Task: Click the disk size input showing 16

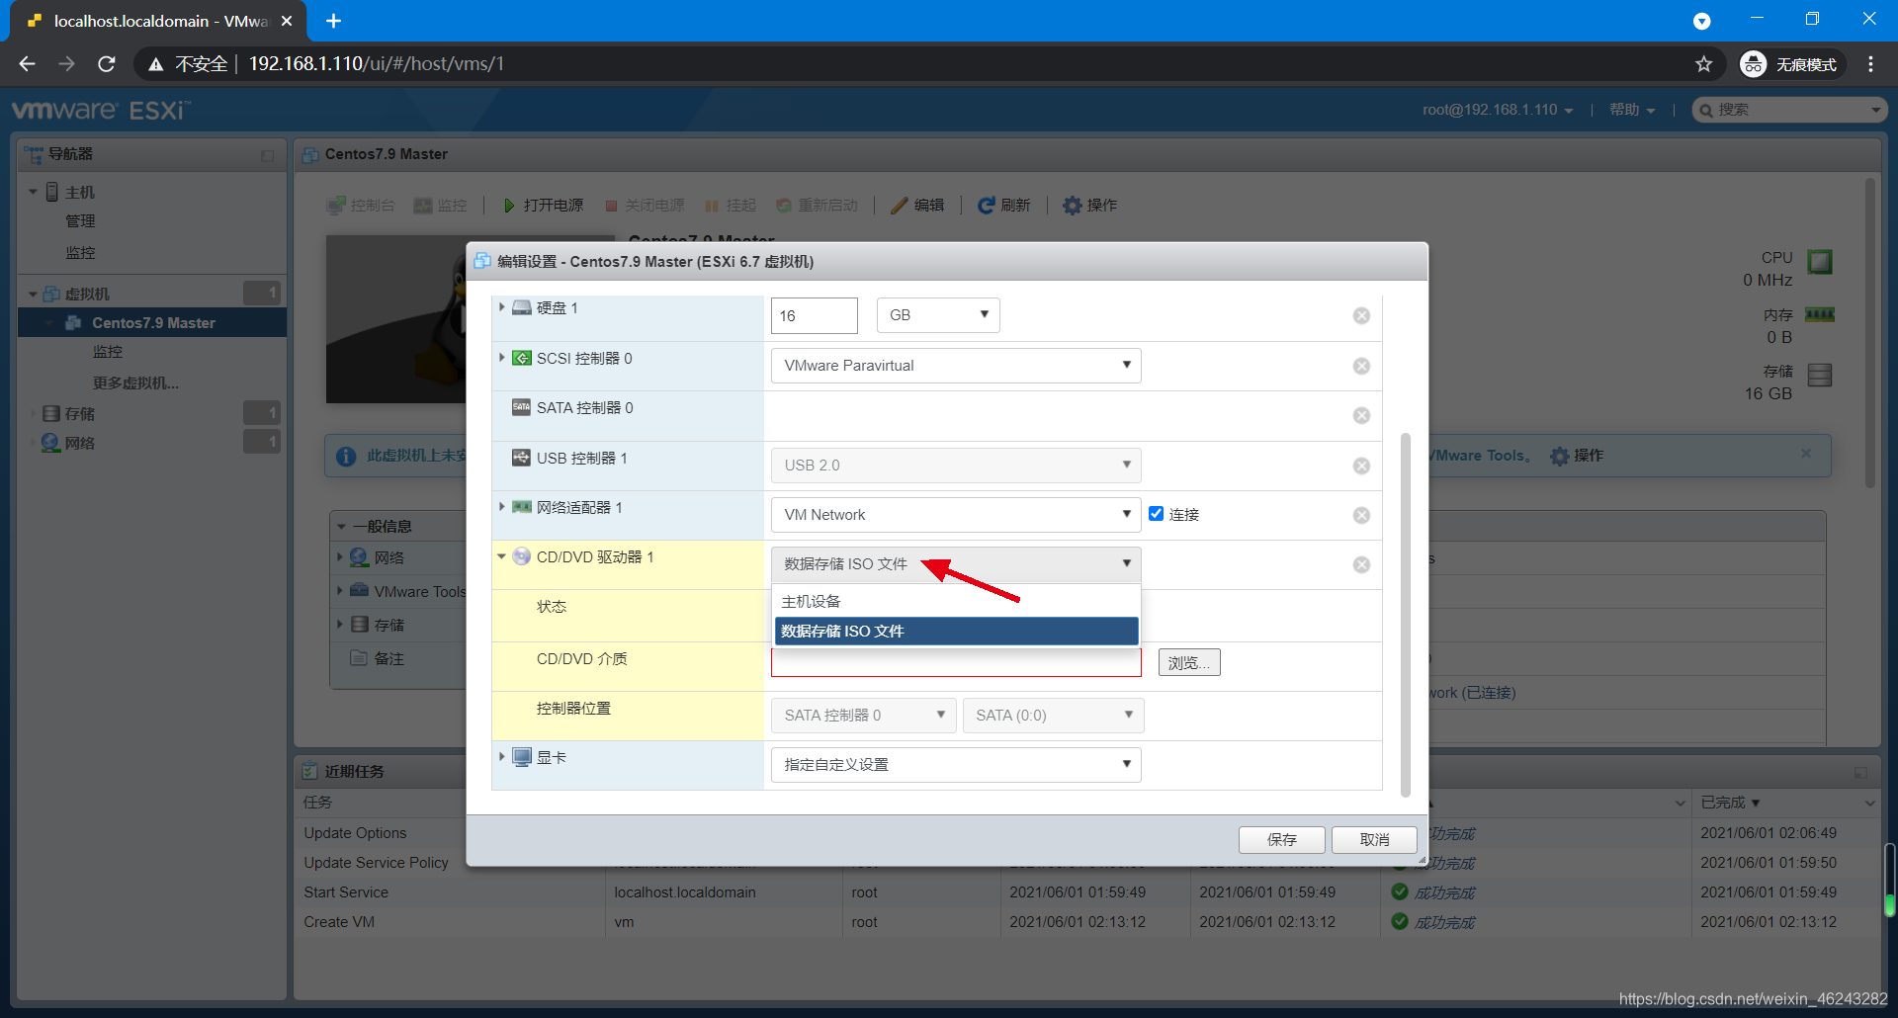Action: tap(815, 316)
